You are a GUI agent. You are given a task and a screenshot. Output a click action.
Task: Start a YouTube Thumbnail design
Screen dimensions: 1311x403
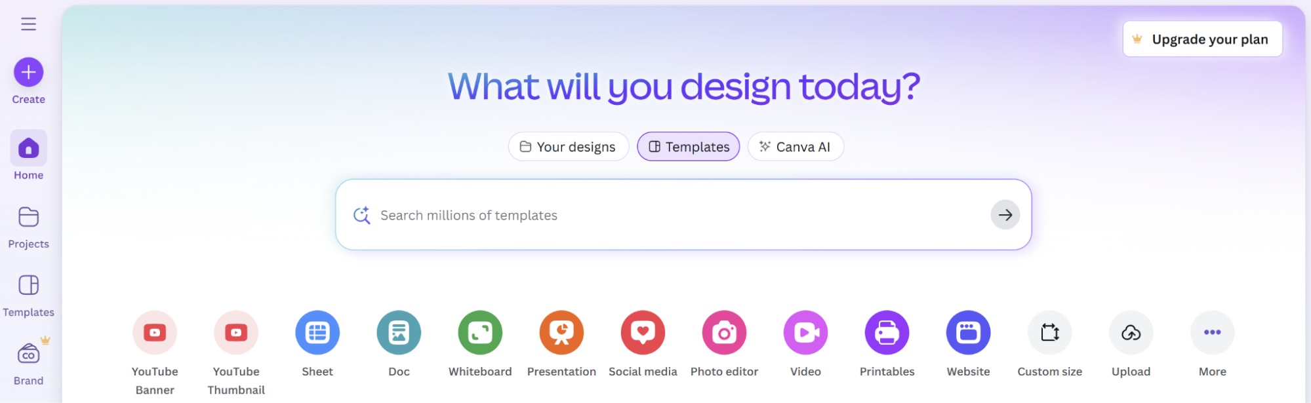[236, 333]
